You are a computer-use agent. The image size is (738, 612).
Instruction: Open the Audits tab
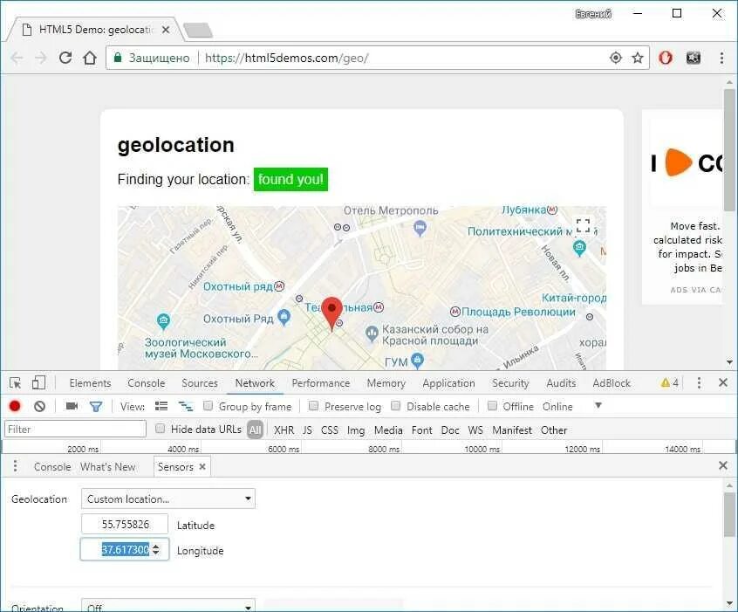point(561,383)
